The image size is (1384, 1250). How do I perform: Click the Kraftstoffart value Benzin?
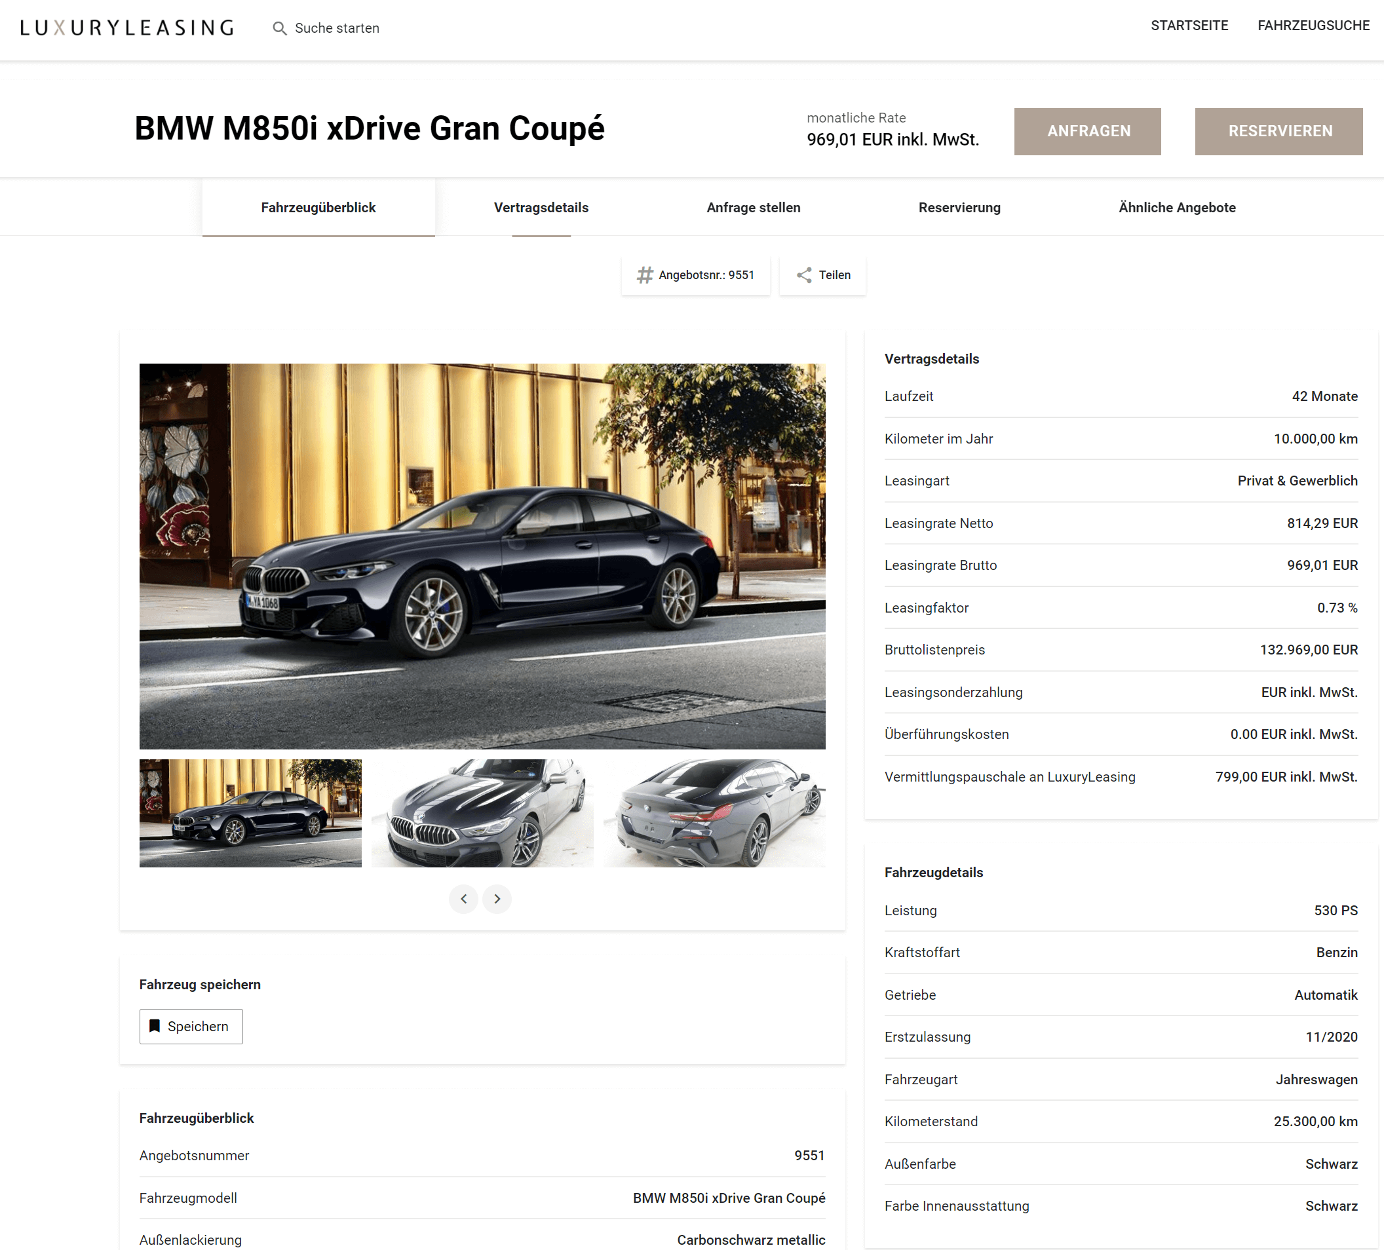(x=1336, y=952)
